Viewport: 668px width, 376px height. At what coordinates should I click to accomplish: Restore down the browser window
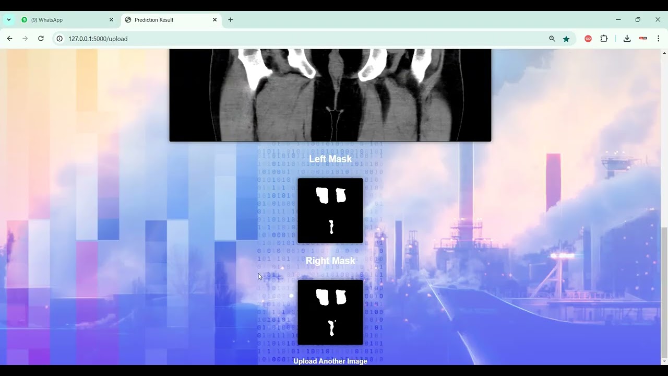click(x=638, y=20)
